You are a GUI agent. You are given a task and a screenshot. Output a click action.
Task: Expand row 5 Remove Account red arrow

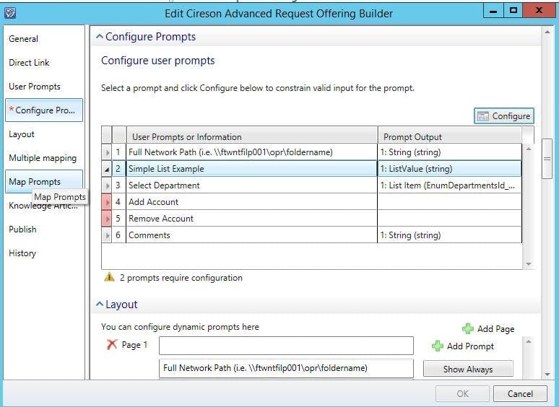pos(107,219)
